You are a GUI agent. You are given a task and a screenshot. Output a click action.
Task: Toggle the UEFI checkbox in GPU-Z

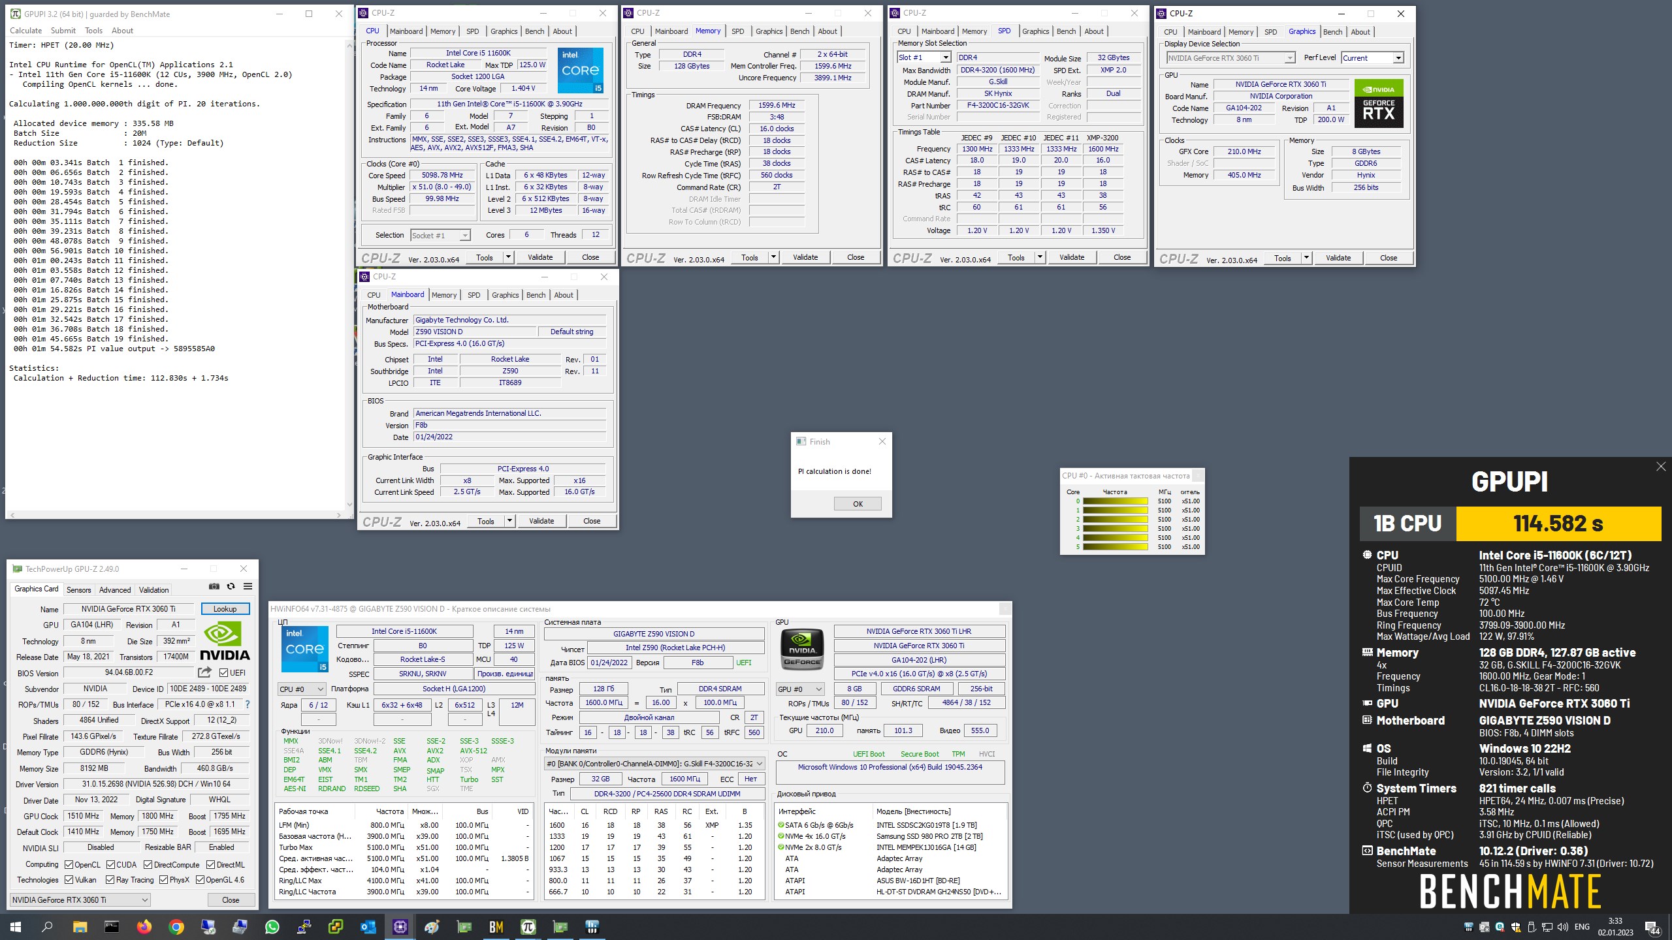pyautogui.click(x=223, y=673)
